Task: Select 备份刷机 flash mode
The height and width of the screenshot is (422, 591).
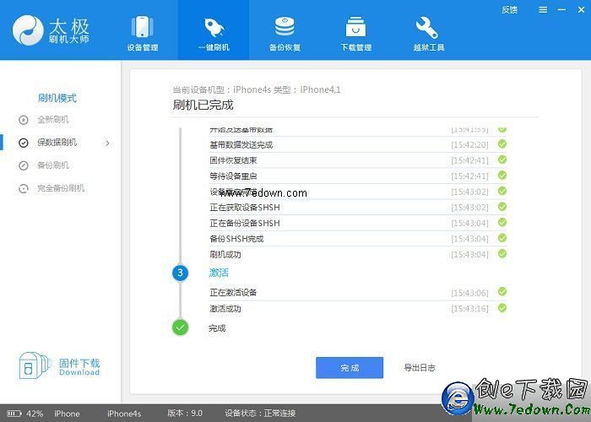Action: (x=52, y=165)
